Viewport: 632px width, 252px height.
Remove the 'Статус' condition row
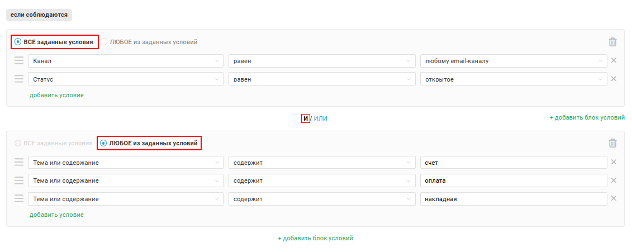point(614,79)
